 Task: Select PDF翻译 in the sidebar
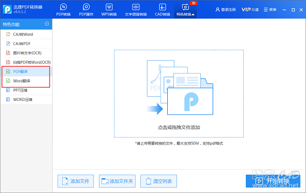pos(26,71)
